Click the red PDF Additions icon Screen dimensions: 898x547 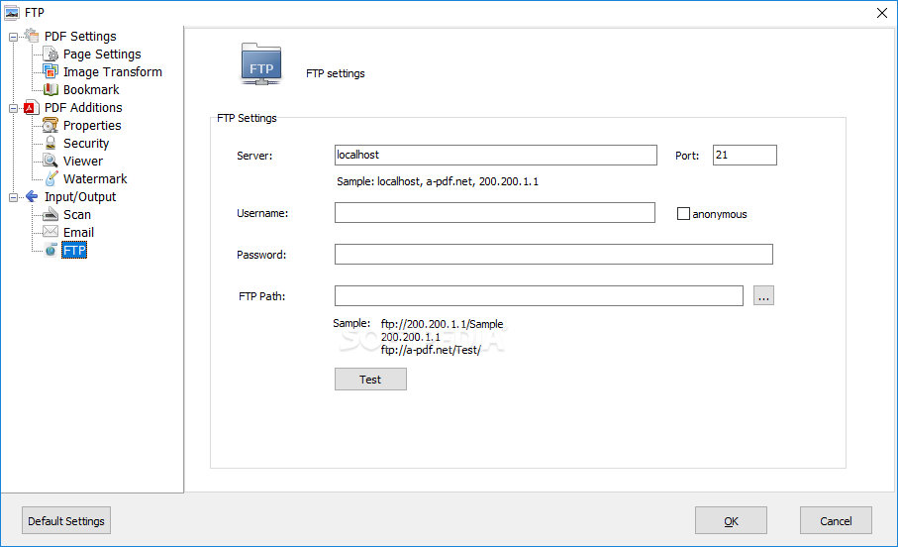pos(32,107)
